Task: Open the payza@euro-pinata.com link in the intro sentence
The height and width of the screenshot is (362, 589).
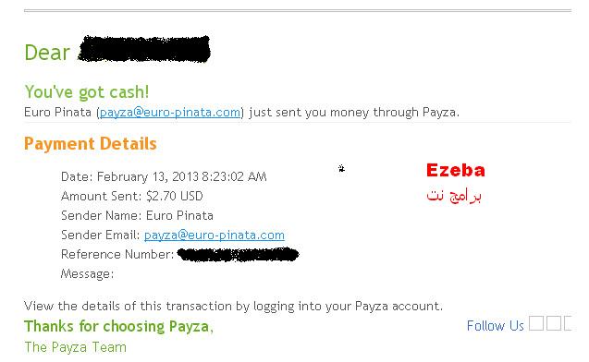Action: coord(170,112)
